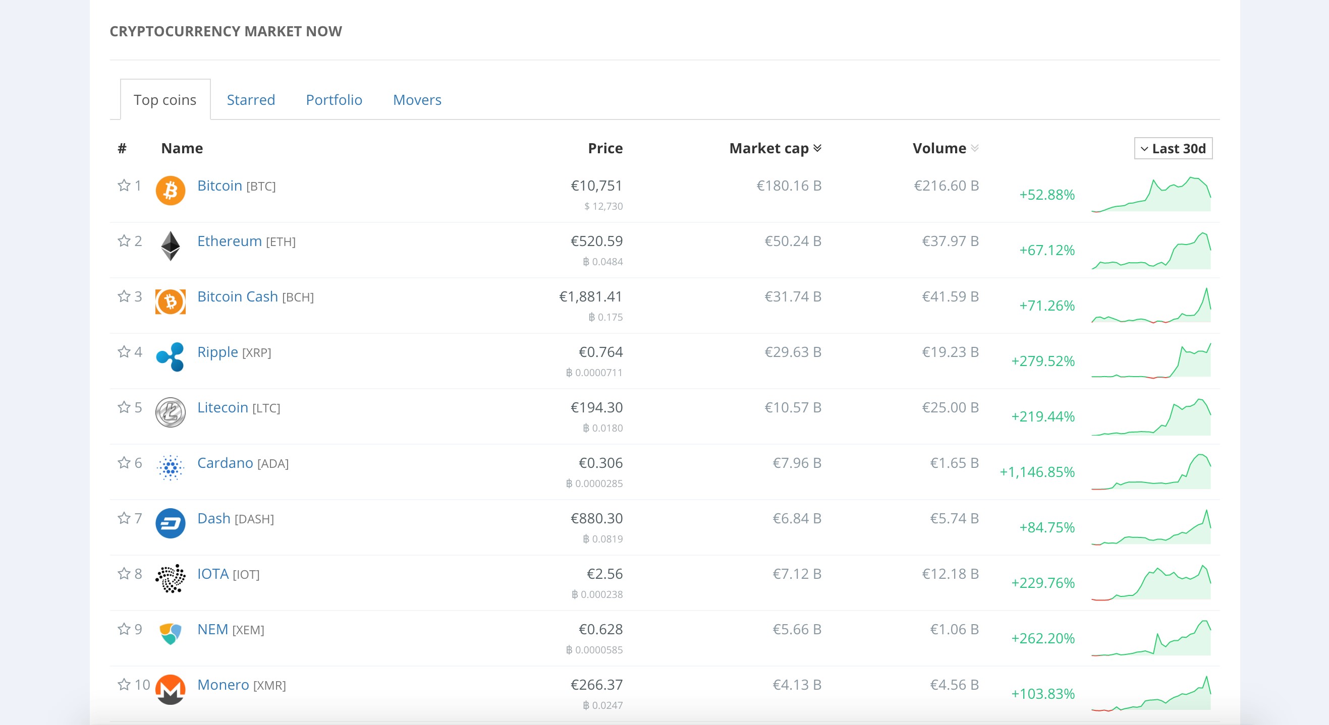1329x725 pixels.
Task: Click the Bitcoin orange coin logo
Action: pyautogui.click(x=170, y=190)
